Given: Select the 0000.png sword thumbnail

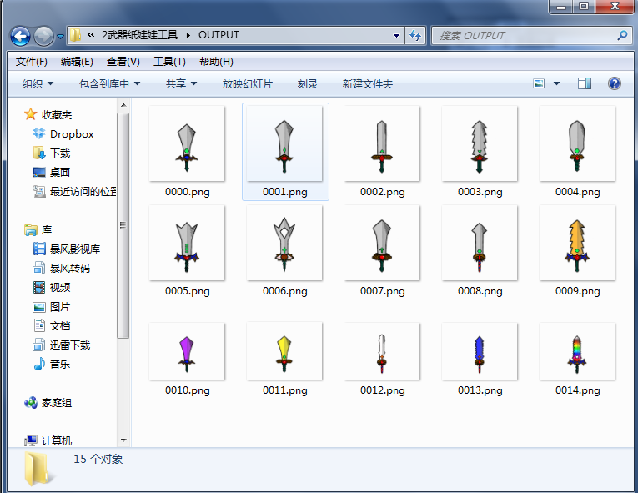Looking at the screenshot, I should [187, 143].
